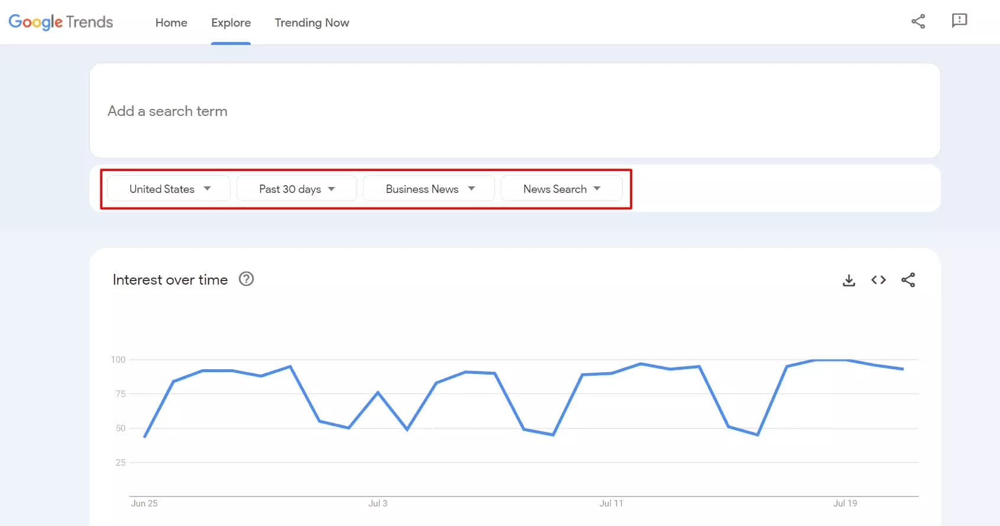Expand the News Search type dropdown
Viewport: 1000px width, 526px height.
(561, 188)
